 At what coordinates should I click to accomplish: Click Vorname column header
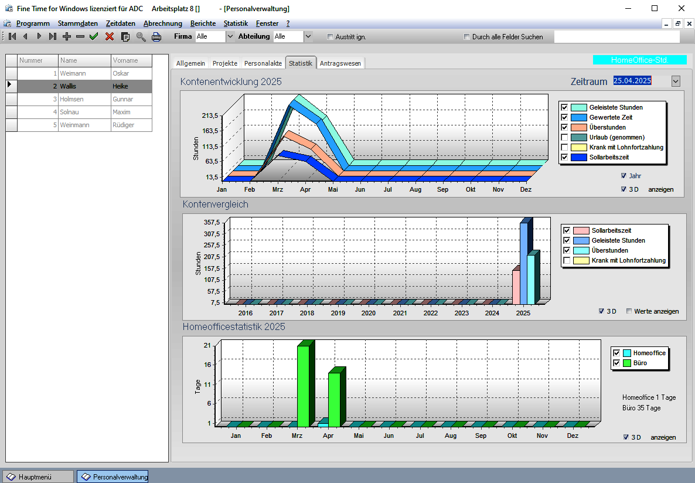[132, 60]
